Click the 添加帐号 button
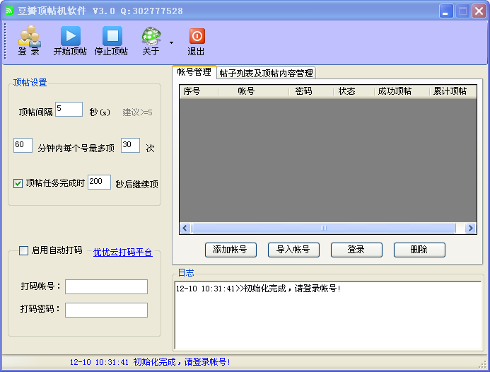This screenshot has width=490, height=372. tap(231, 250)
